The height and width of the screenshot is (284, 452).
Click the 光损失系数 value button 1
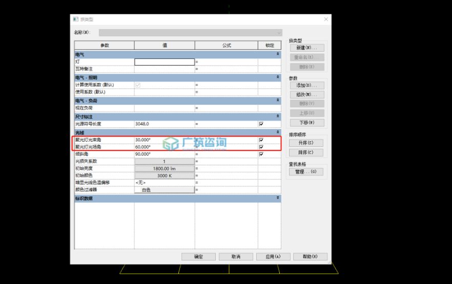click(165, 161)
